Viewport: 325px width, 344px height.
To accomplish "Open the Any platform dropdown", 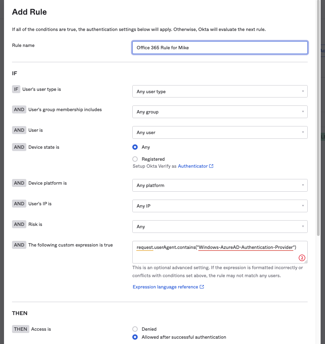I will 220,185.
